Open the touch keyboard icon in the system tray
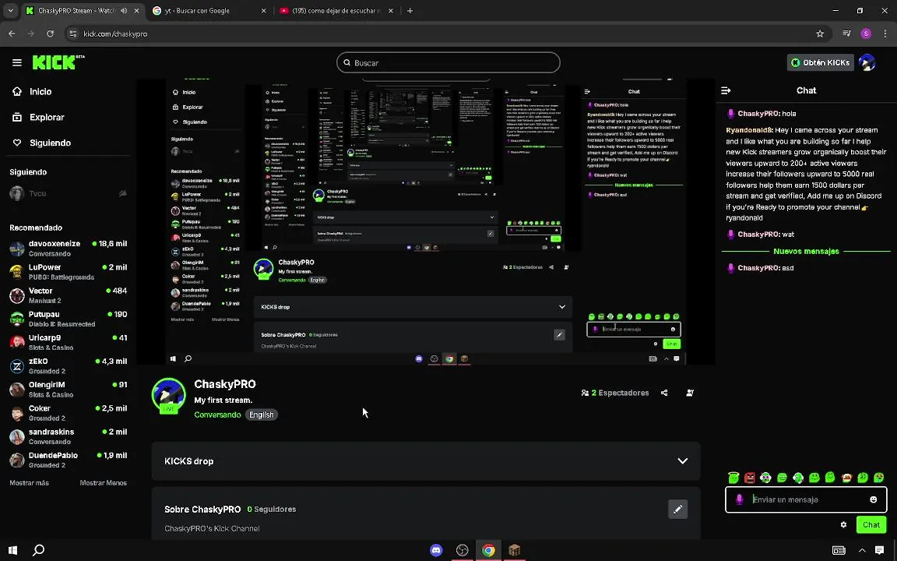897x561 pixels. [x=839, y=550]
